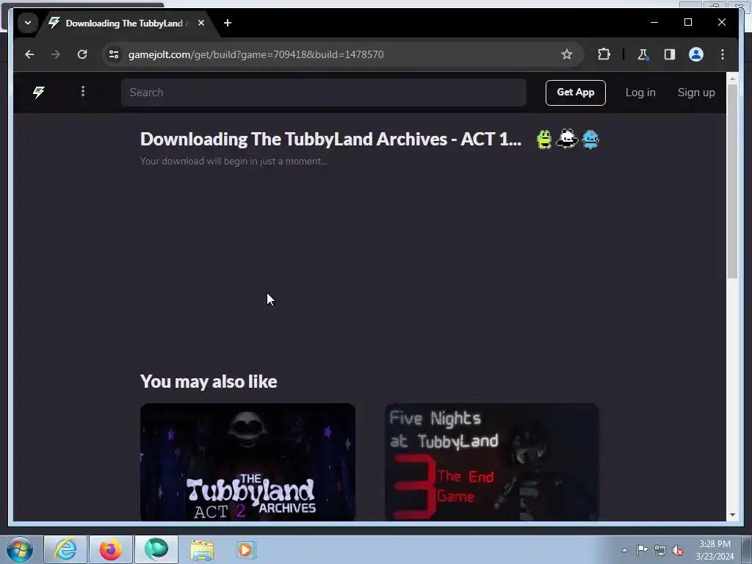Toggle the browser side panel
Screen dimensions: 752x564
click(x=670, y=54)
